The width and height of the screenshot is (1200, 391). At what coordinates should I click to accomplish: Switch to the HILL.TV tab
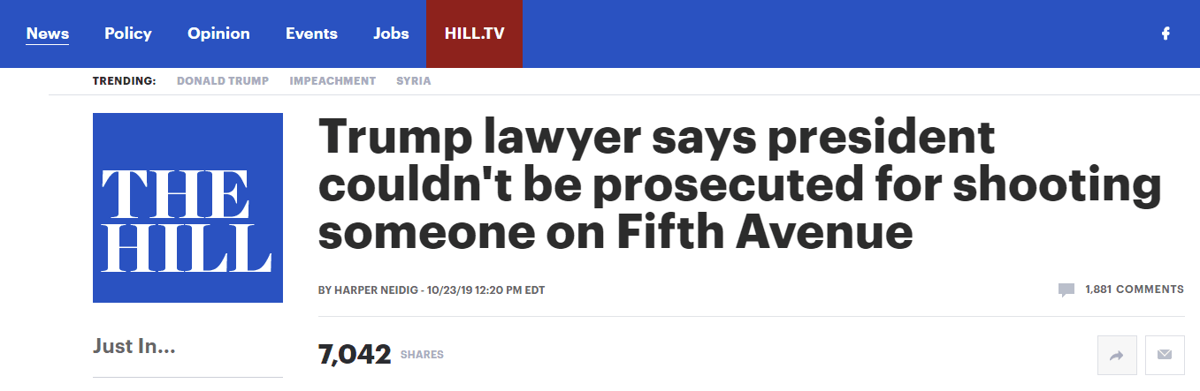point(474,34)
